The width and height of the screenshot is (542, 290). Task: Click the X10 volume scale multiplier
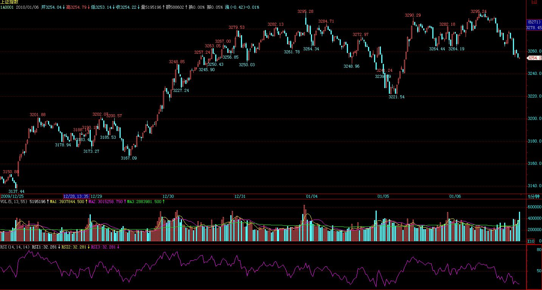531,241
